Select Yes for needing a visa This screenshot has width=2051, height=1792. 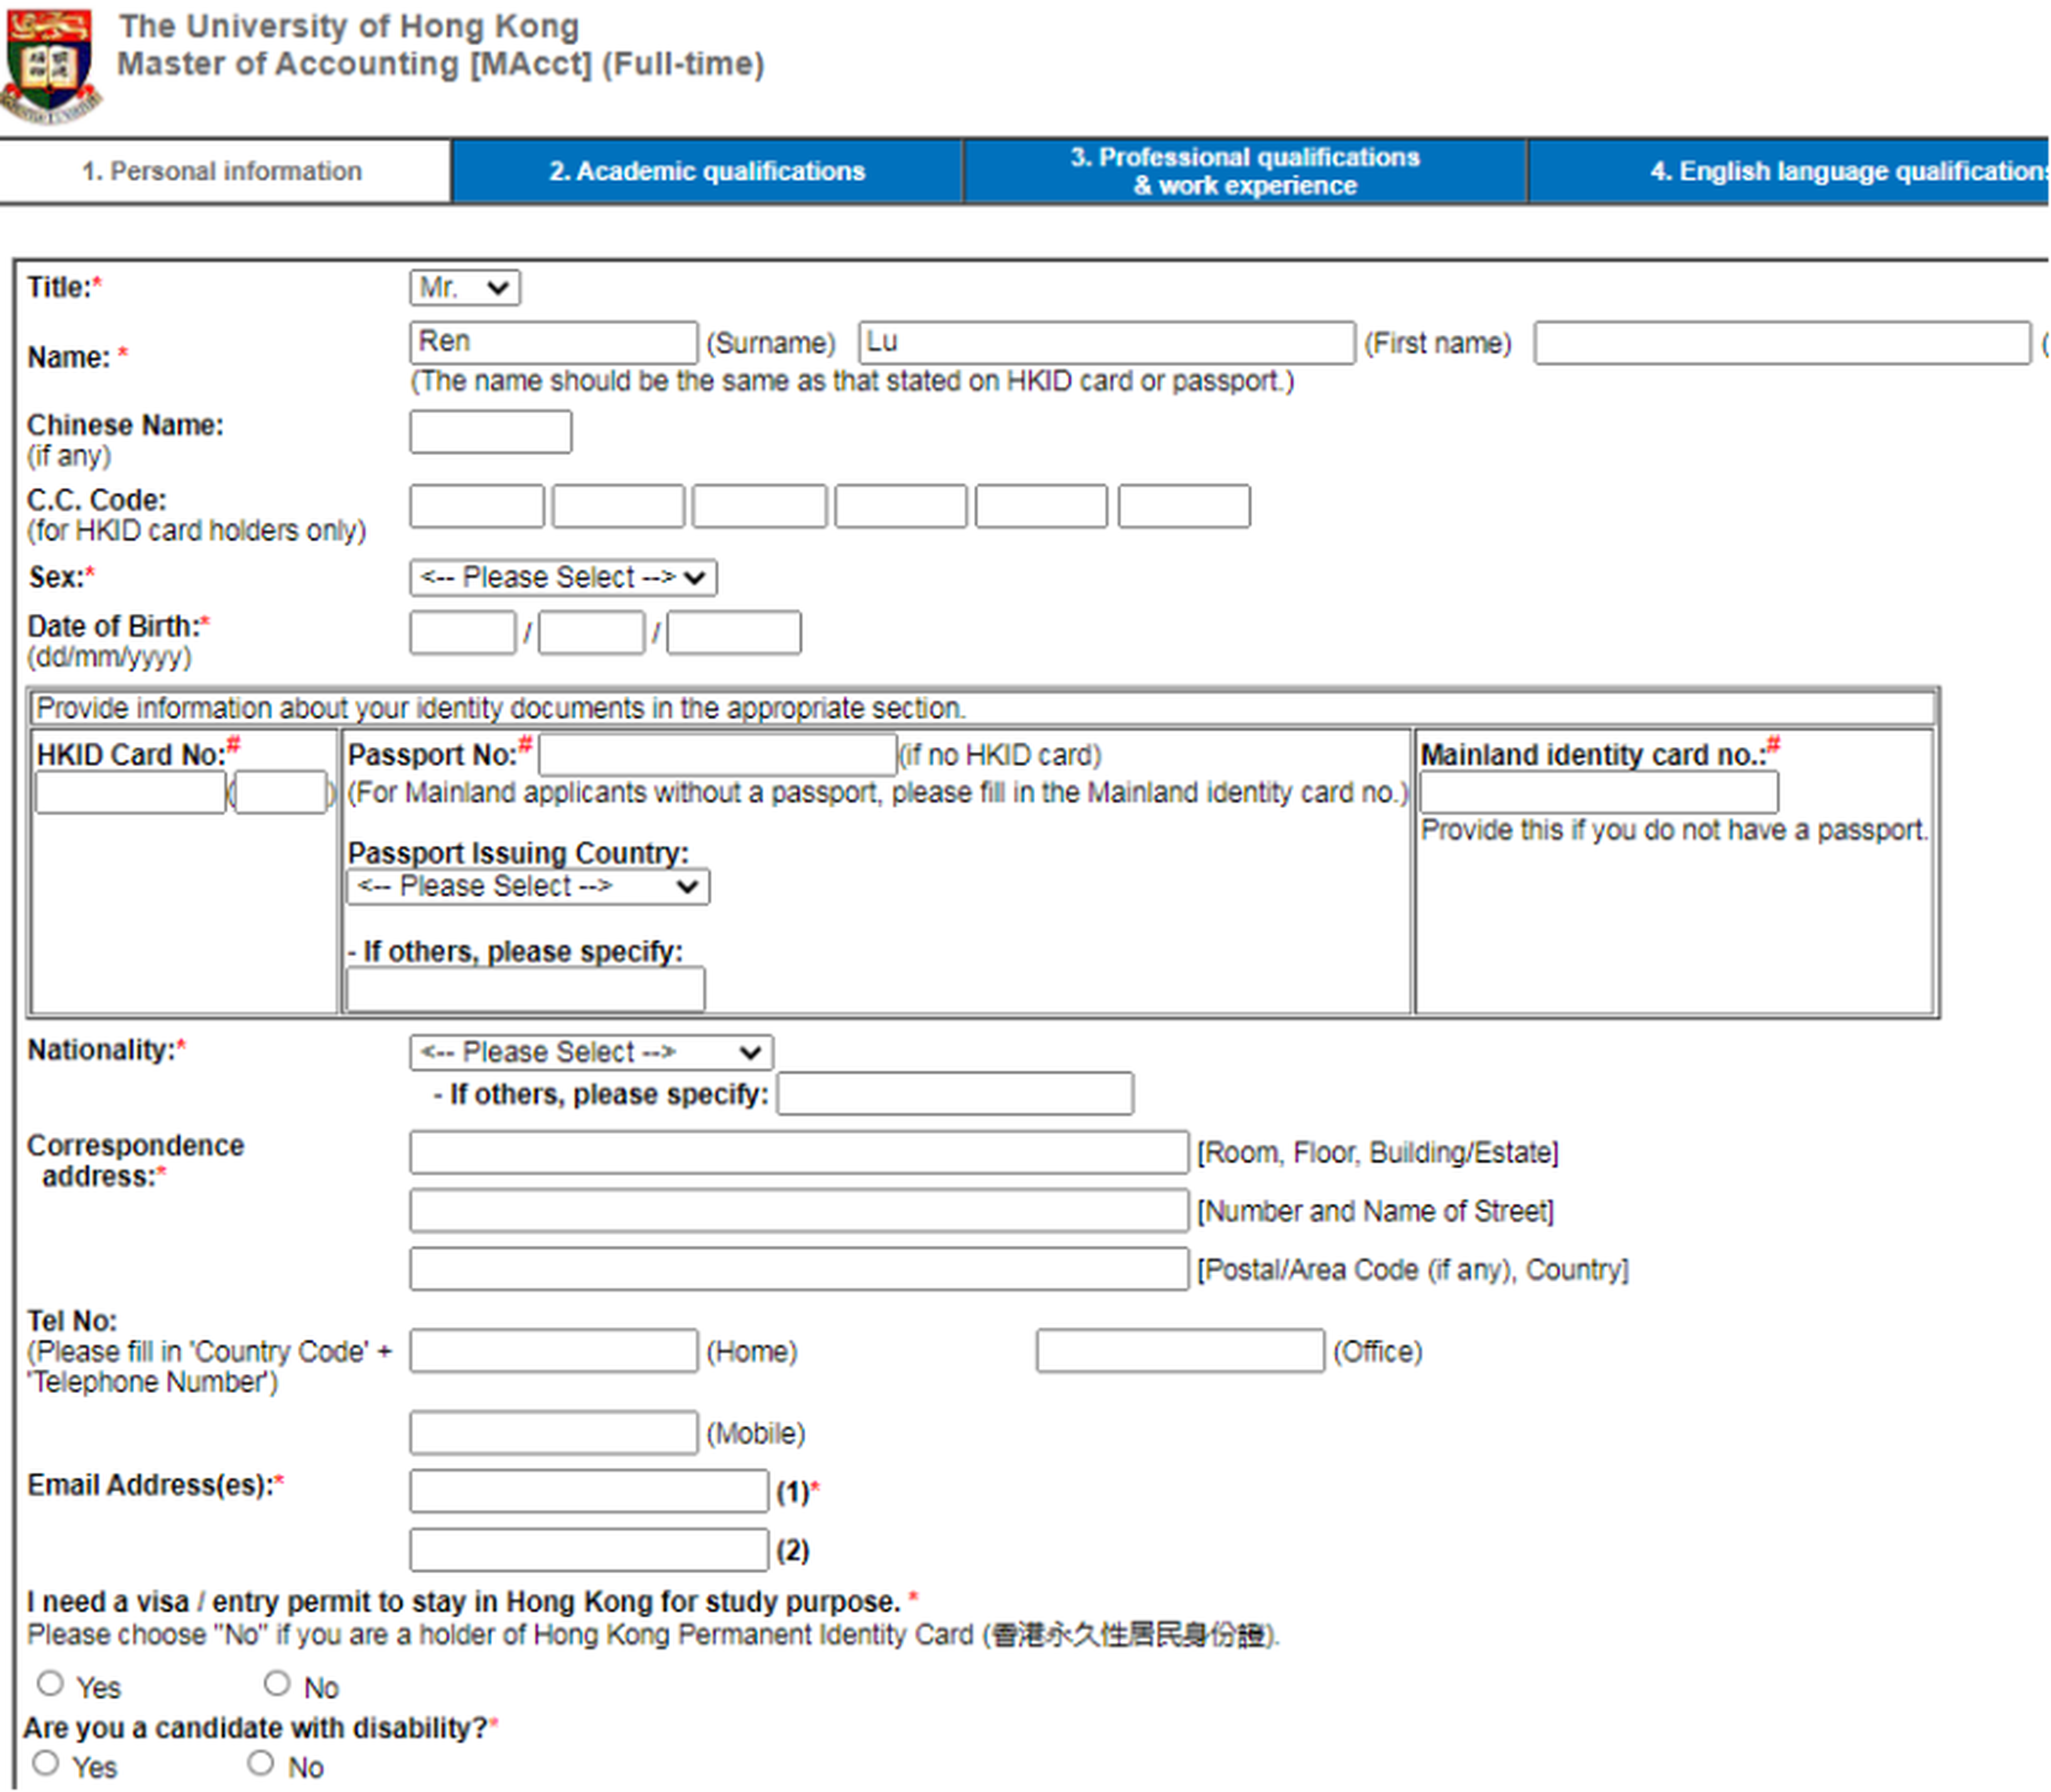[x=50, y=1684]
